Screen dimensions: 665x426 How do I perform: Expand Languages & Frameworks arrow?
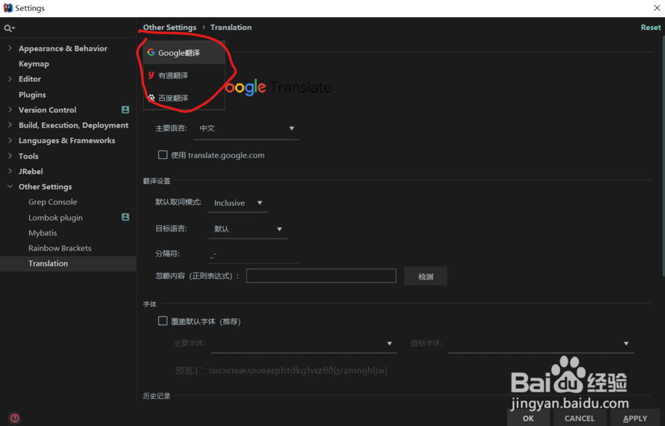point(10,140)
